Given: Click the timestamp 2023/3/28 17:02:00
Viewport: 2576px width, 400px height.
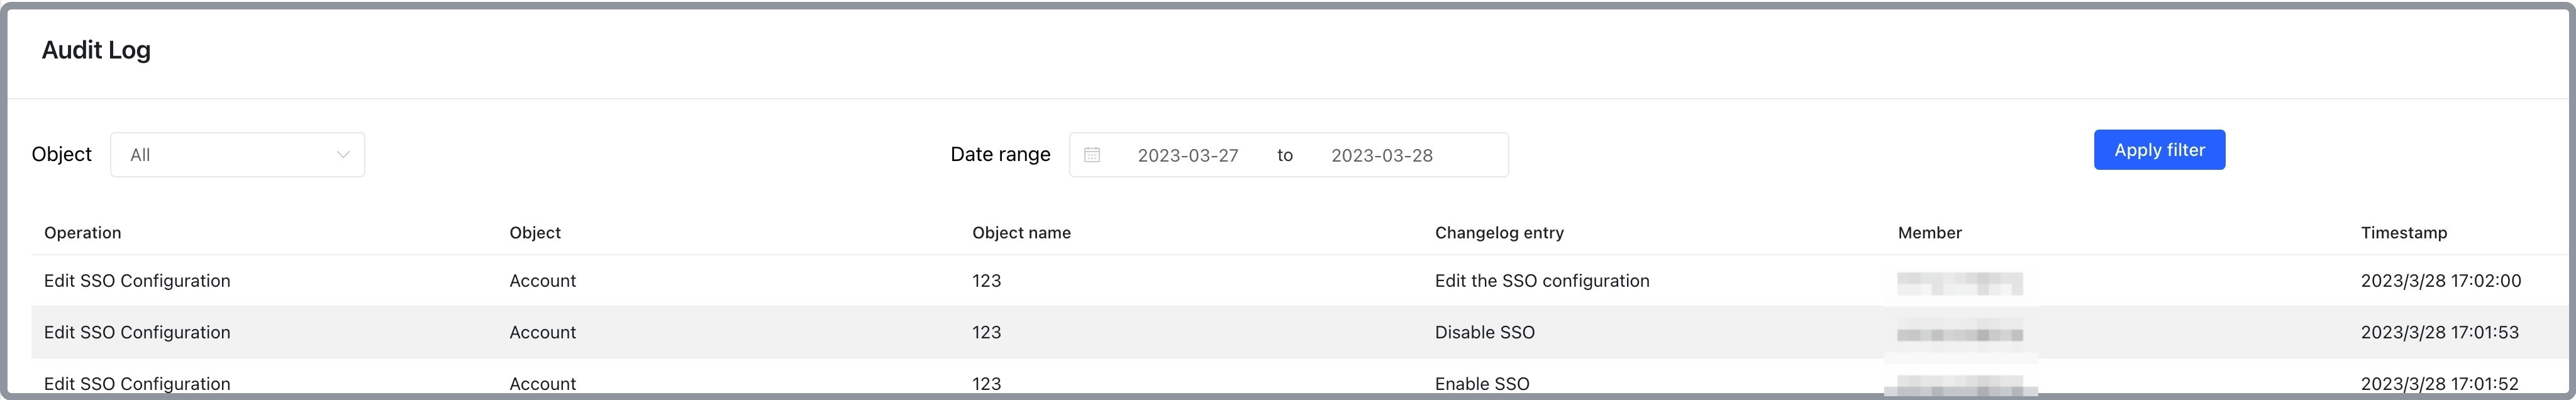Looking at the screenshot, I should coord(2440,281).
